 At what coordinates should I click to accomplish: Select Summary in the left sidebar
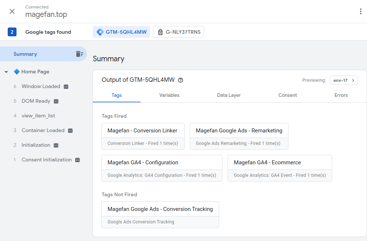click(43, 54)
